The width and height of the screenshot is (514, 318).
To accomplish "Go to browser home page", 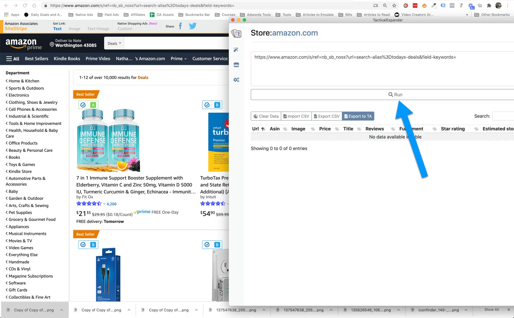I will [x=34, y=6].
